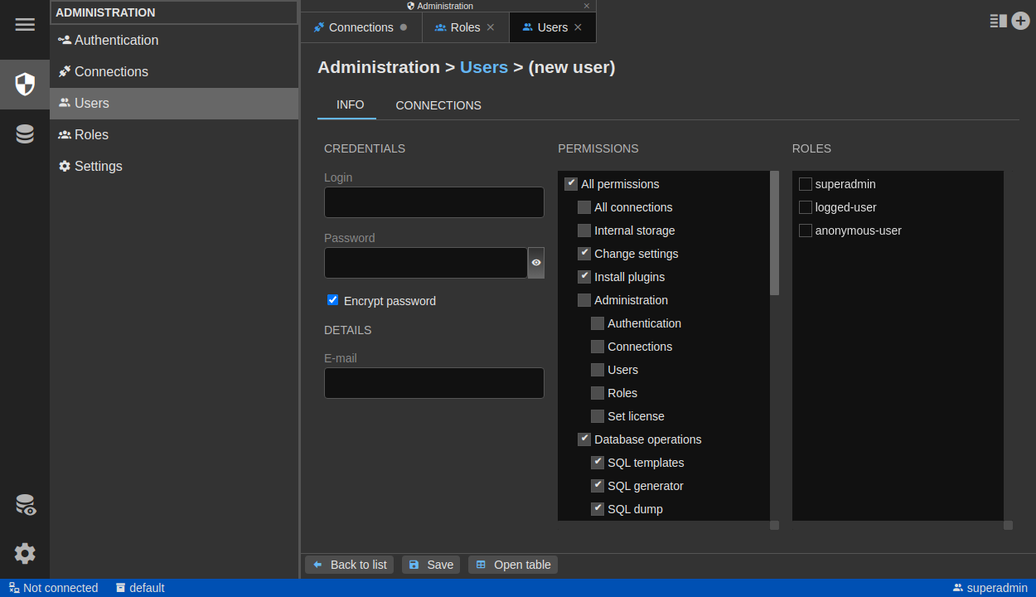Image resolution: width=1036 pixels, height=597 pixels.
Task: Click the plus add-new-tab icon
Action: pos(1021,21)
